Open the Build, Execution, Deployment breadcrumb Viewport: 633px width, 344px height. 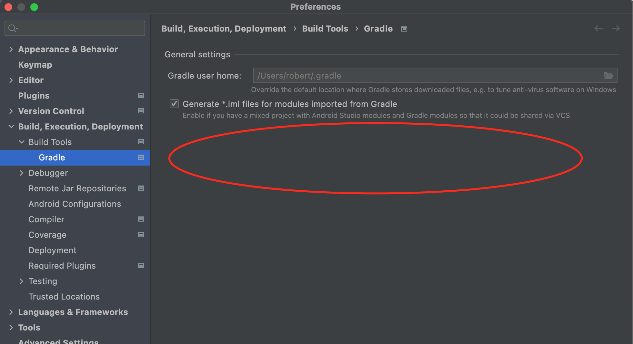tap(224, 28)
